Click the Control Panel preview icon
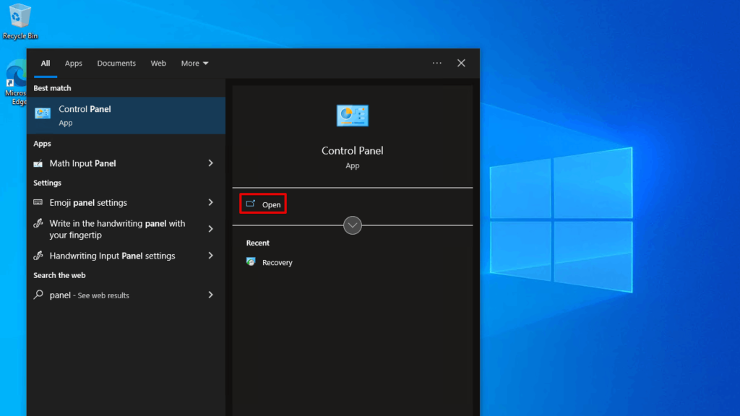Image resolution: width=740 pixels, height=416 pixels. [352, 116]
